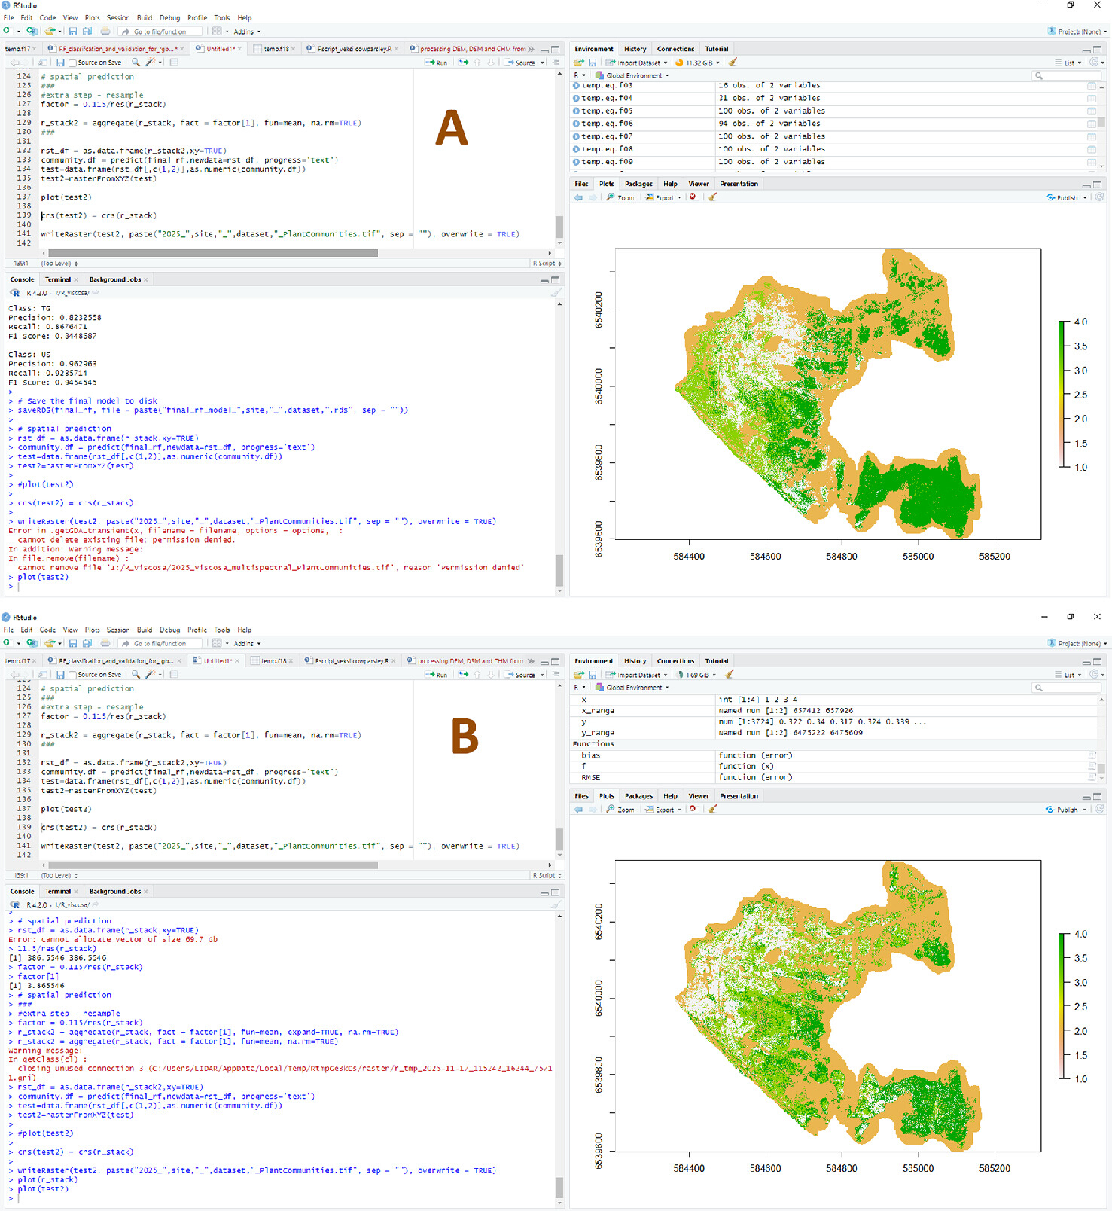Click clear console broom in top window
The image size is (1112, 1211).
(x=556, y=293)
